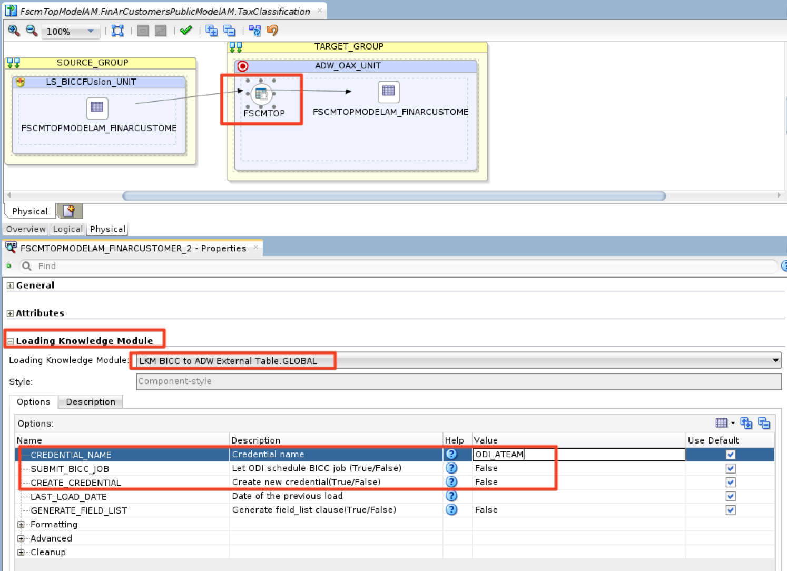This screenshot has height=571, width=787.
Task: Click the zoom in magnifier icon
Action: [14, 31]
